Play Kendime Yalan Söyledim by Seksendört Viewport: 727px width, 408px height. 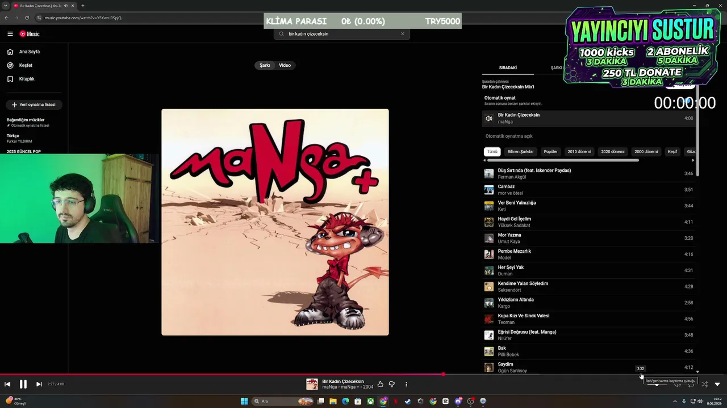[588, 287]
